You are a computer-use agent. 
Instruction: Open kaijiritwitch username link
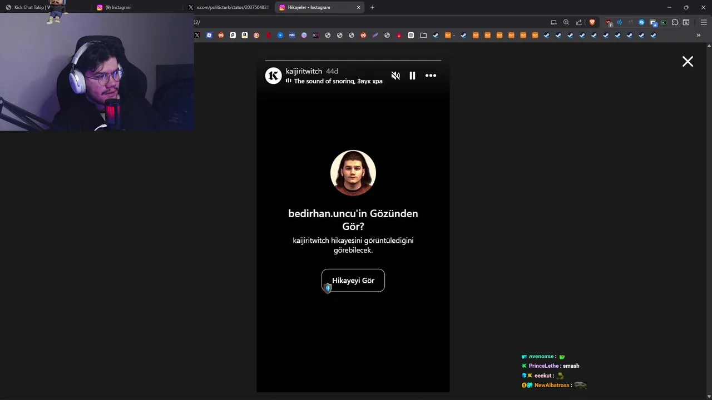304,71
